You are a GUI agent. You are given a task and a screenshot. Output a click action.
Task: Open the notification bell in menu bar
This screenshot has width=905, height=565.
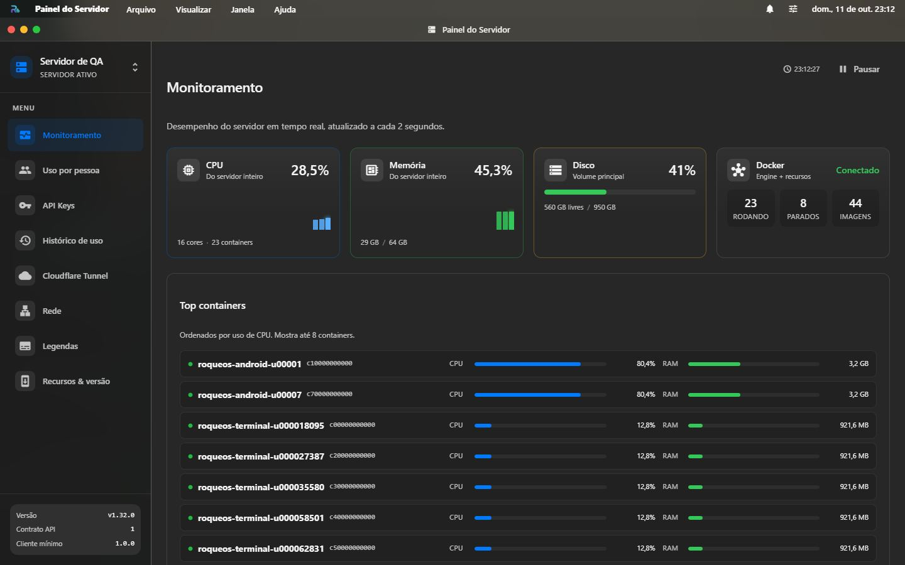(x=770, y=9)
